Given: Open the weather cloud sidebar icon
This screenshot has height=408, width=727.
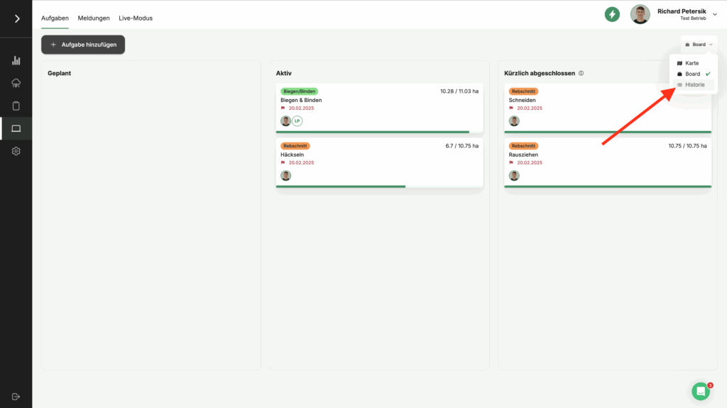Looking at the screenshot, I should pos(16,84).
